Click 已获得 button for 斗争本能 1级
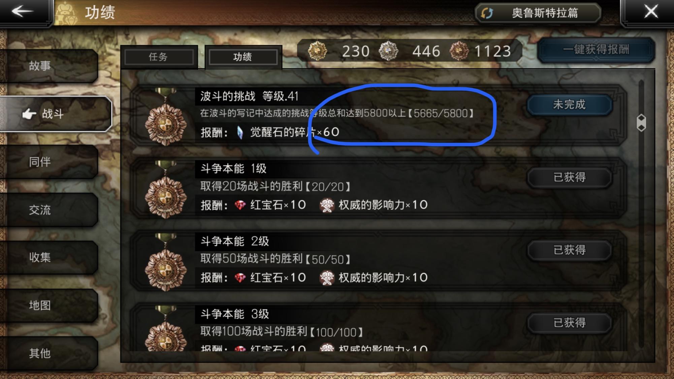674x379 pixels. (x=570, y=177)
